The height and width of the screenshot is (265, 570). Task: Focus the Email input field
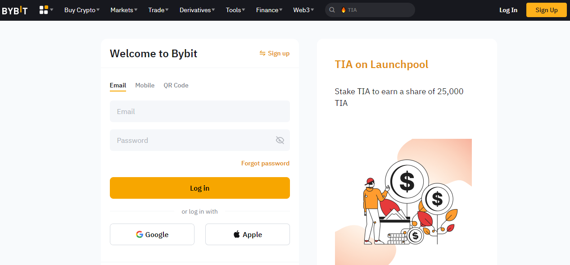(200, 111)
